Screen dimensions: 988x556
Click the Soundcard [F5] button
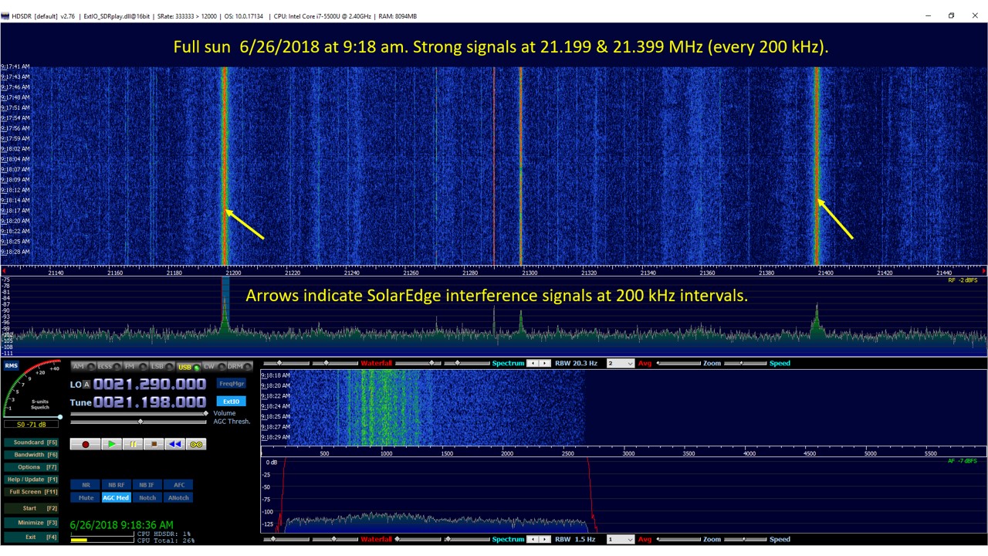pos(31,442)
